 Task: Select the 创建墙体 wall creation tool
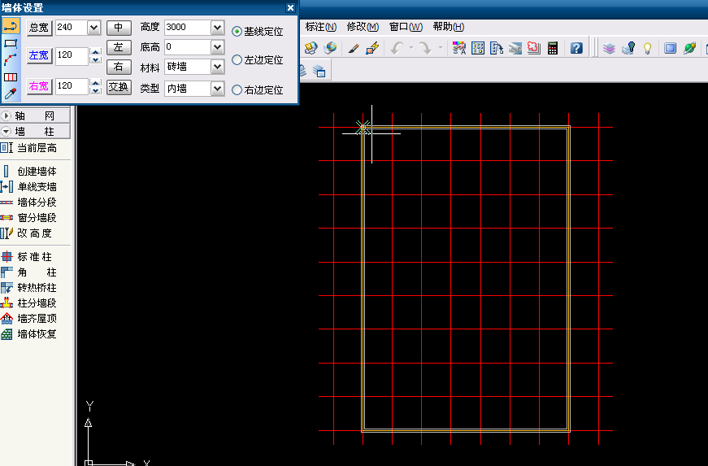pyautogui.click(x=37, y=172)
